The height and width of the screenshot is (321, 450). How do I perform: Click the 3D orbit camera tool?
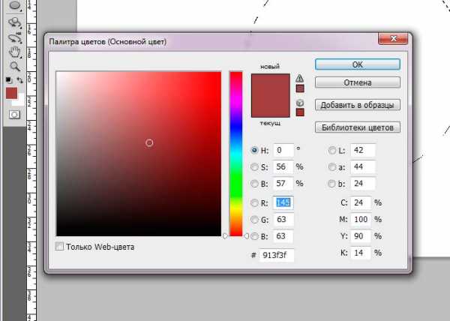pyautogui.click(x=13, y=37)
